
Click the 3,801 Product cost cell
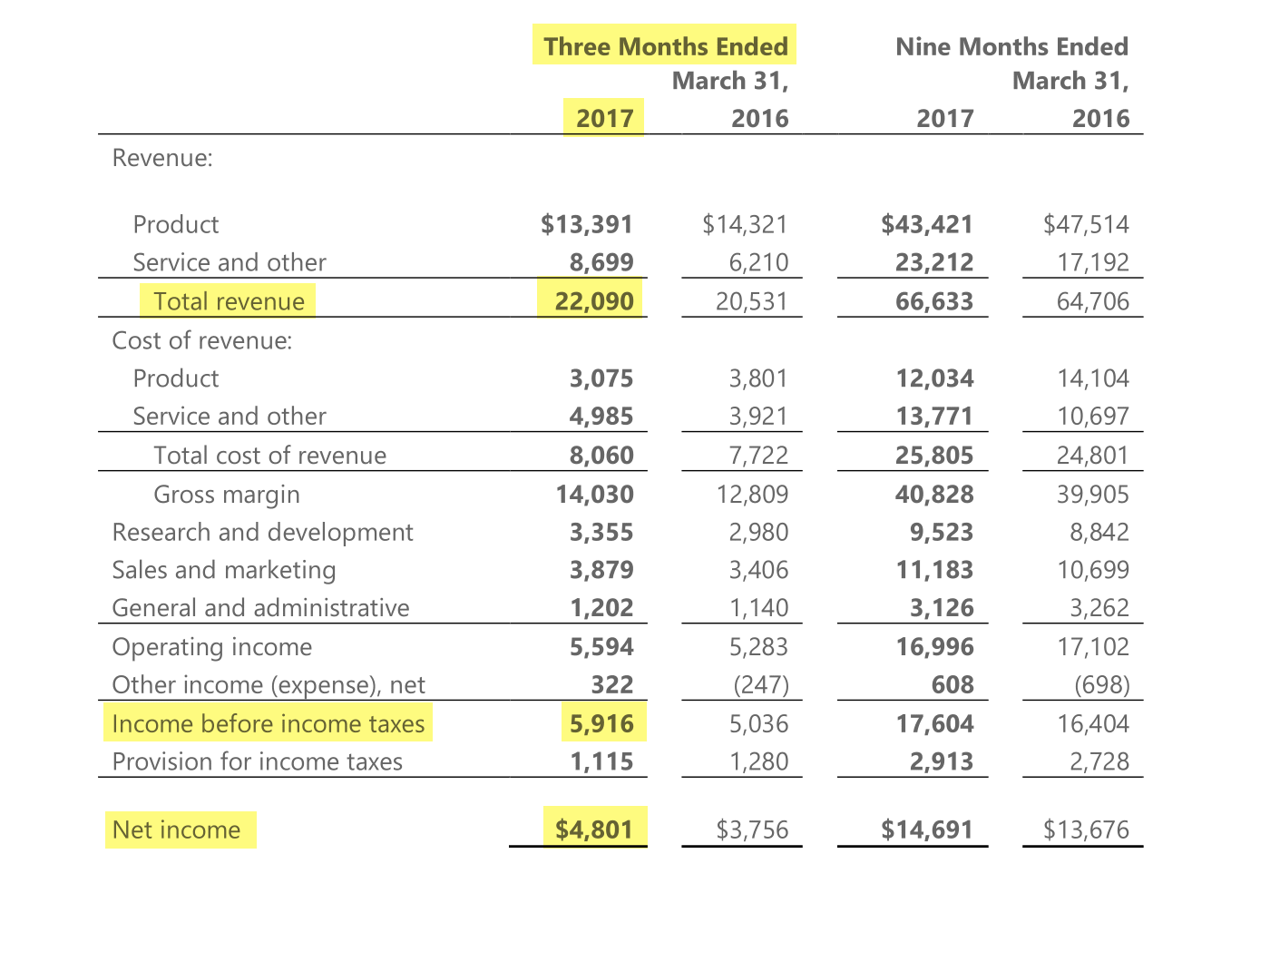click(758, 378)
